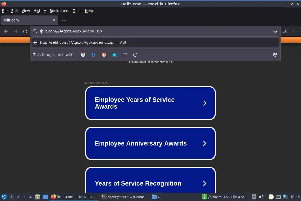Visit the suggested relit.com qemu.zip URL
This screenshot has width=301, height=201.
(x=155, y=42)
